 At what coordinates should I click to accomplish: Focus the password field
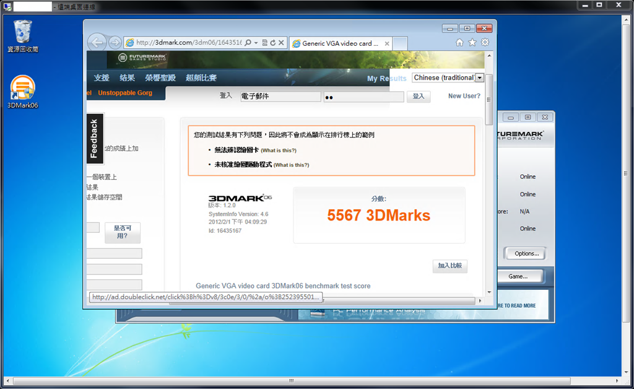coord(363,97)
